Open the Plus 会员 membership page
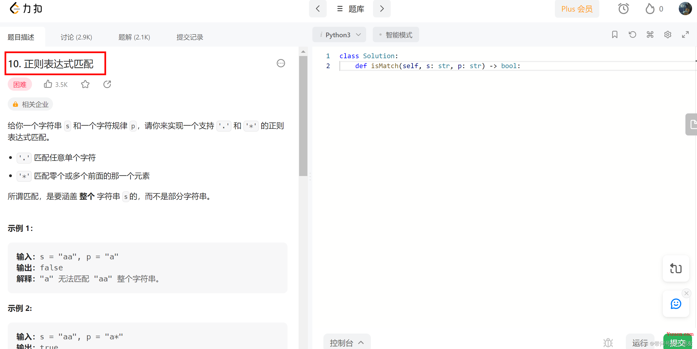Viewport: 697px width, 349px height. [577, 9]
